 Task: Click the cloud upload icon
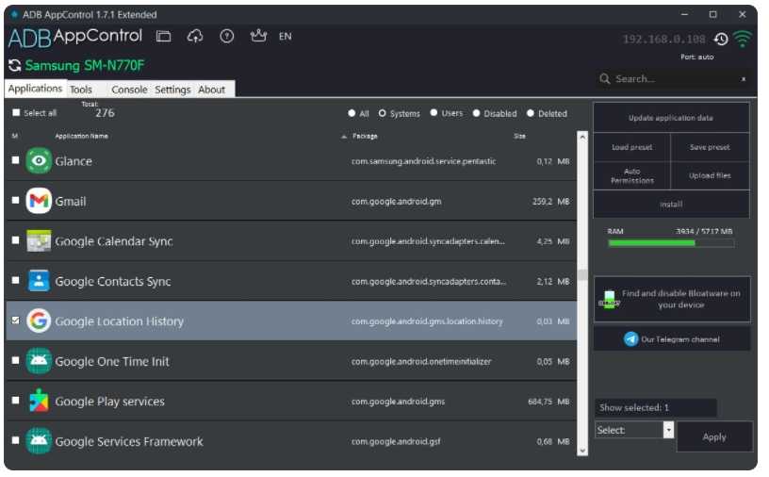[195, 37]
